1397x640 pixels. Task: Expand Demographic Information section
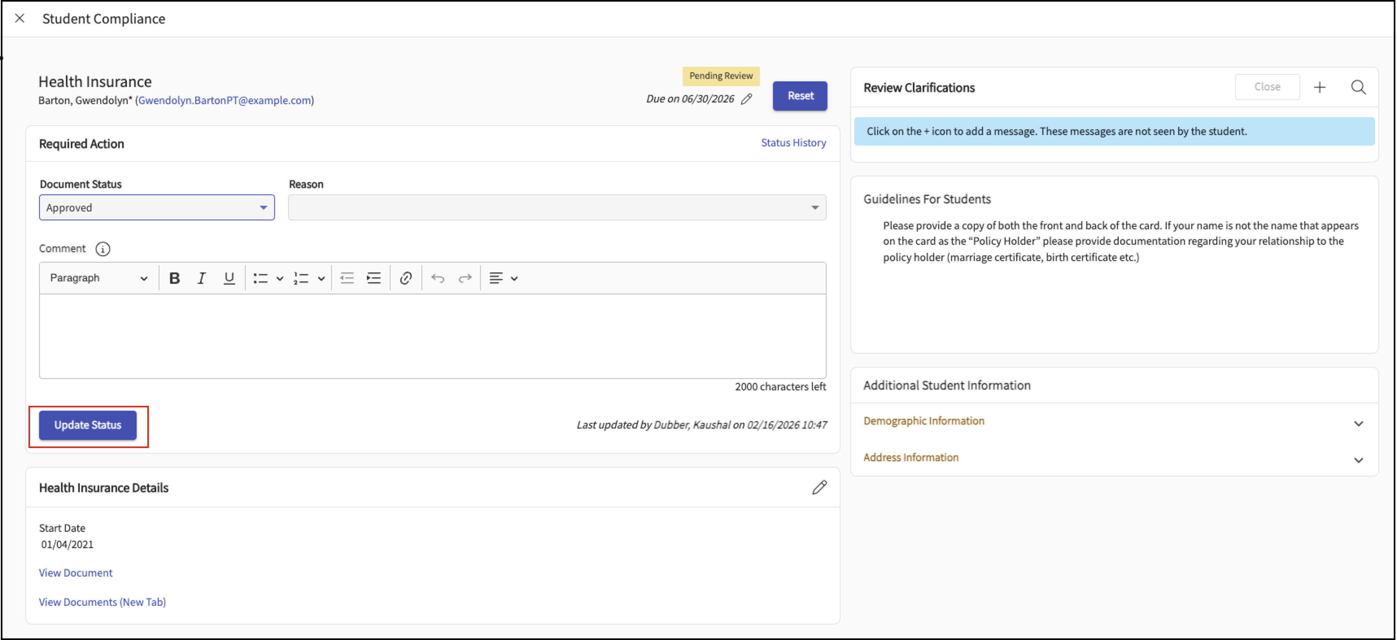tap(1114, 421)
